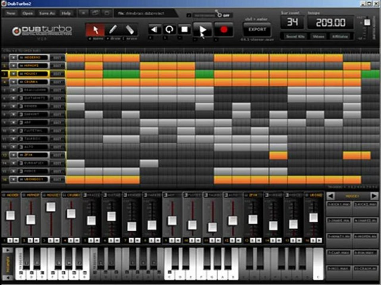Go to previous sound kit with left arrow
Viewport: 381px width, 285px height.
(331, 196)
